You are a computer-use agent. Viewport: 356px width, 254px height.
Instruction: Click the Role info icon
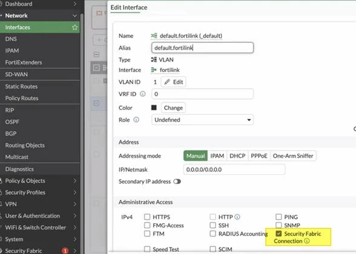point(136,120)
